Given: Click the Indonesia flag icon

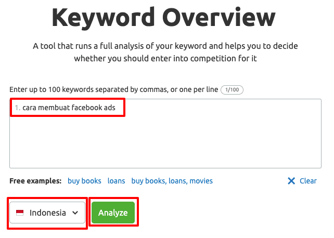Looking at the screenshot, I should pos(20,213).
